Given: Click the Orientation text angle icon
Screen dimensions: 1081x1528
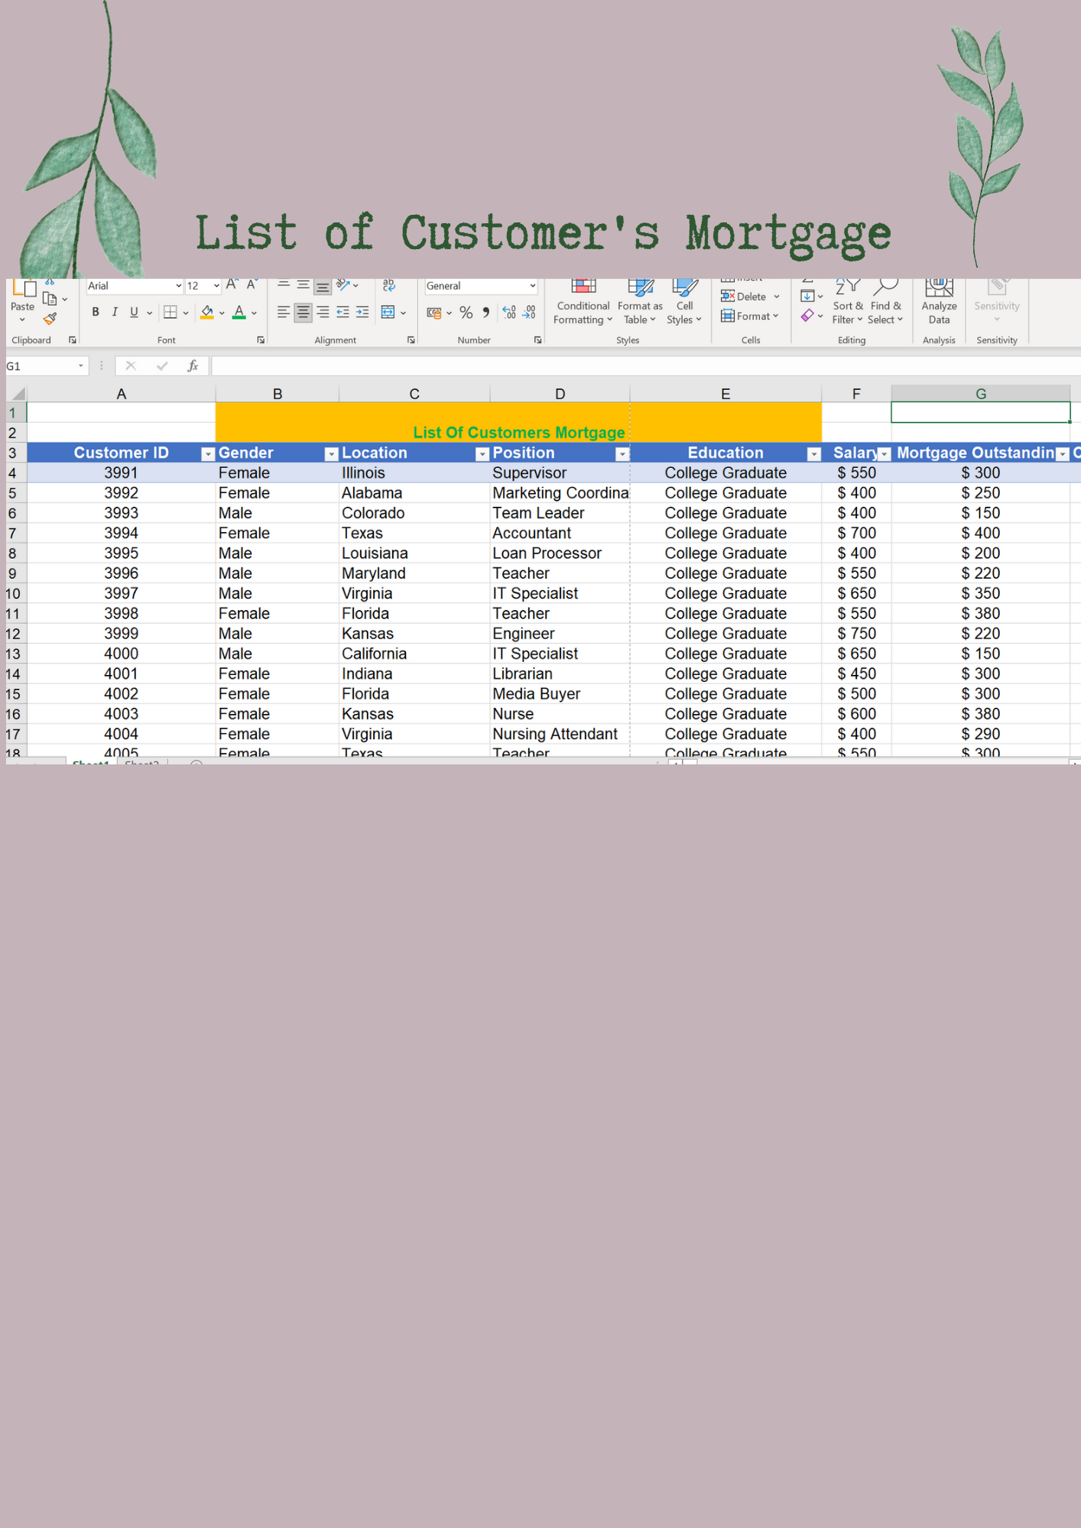Looking at the screenshot, I should pyautogui.click(x=343, y=285).
